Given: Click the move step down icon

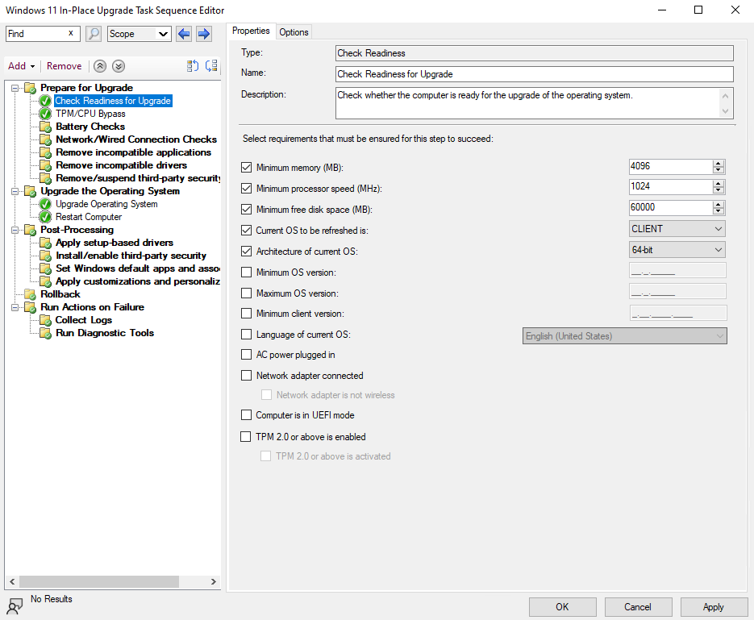Looking at the screenshot, I should click(211, 66).
